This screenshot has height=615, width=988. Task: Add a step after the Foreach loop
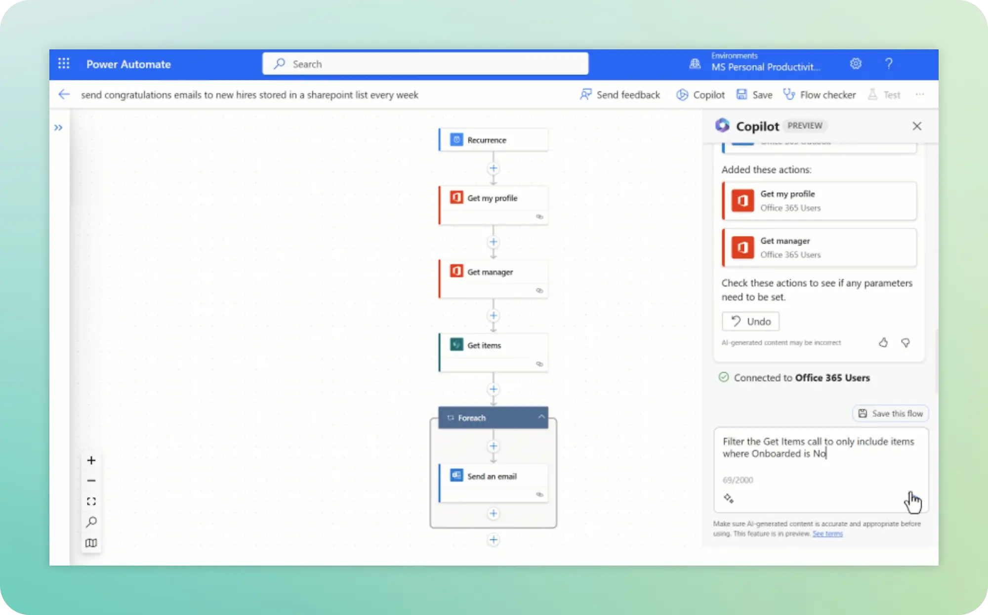(494, 539)
